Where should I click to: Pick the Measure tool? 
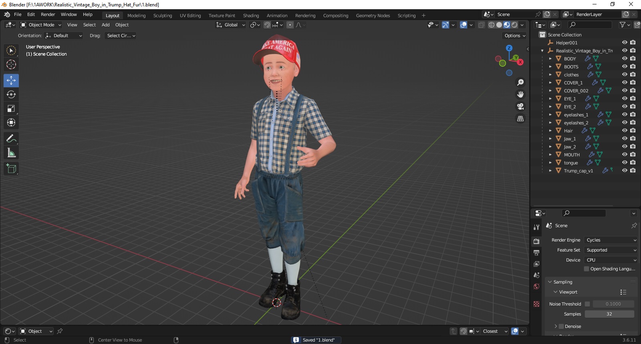tap(11, 153)
